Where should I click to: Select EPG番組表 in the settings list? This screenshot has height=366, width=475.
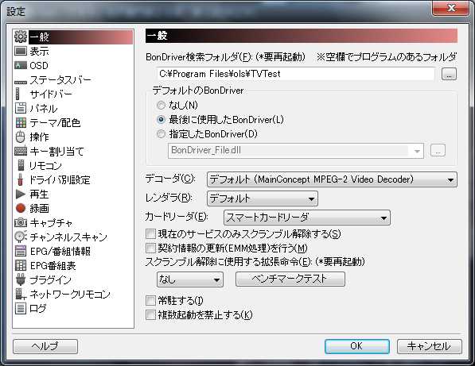[53, 265]
